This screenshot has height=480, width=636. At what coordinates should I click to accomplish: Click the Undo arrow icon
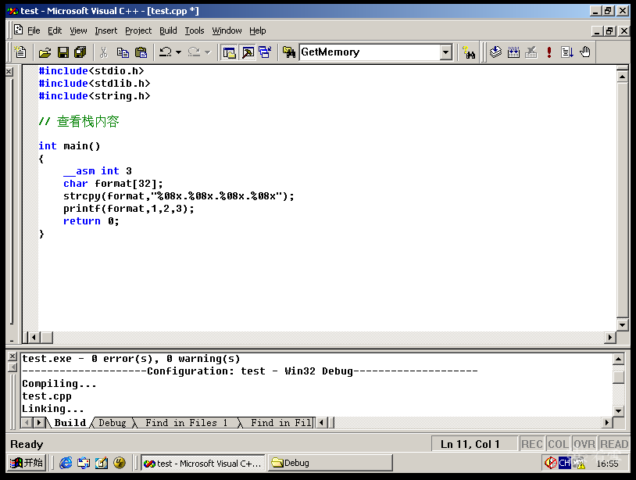[165, 52]
